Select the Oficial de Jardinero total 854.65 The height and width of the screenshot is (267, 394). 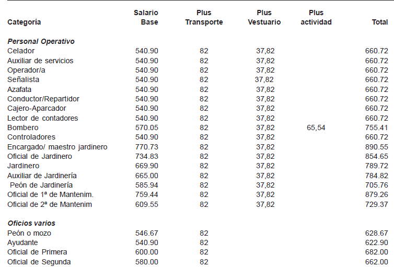coord(376,156)
